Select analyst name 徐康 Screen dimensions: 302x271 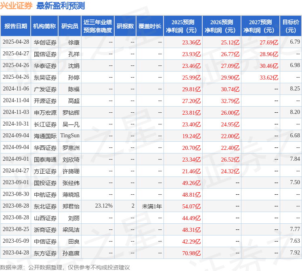click(74, 42)
